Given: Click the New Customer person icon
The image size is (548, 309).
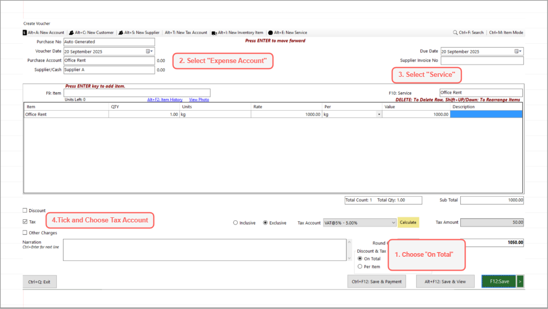Looking at the screenshot, I should 71,32.
